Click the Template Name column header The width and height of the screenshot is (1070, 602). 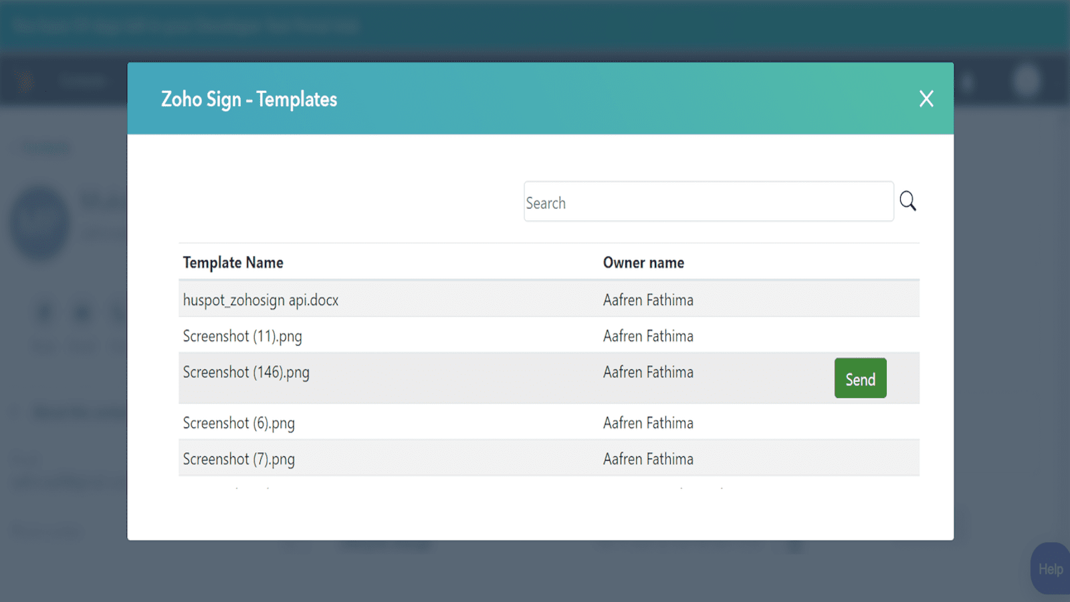pyautogui.click(x=233, y=263)
